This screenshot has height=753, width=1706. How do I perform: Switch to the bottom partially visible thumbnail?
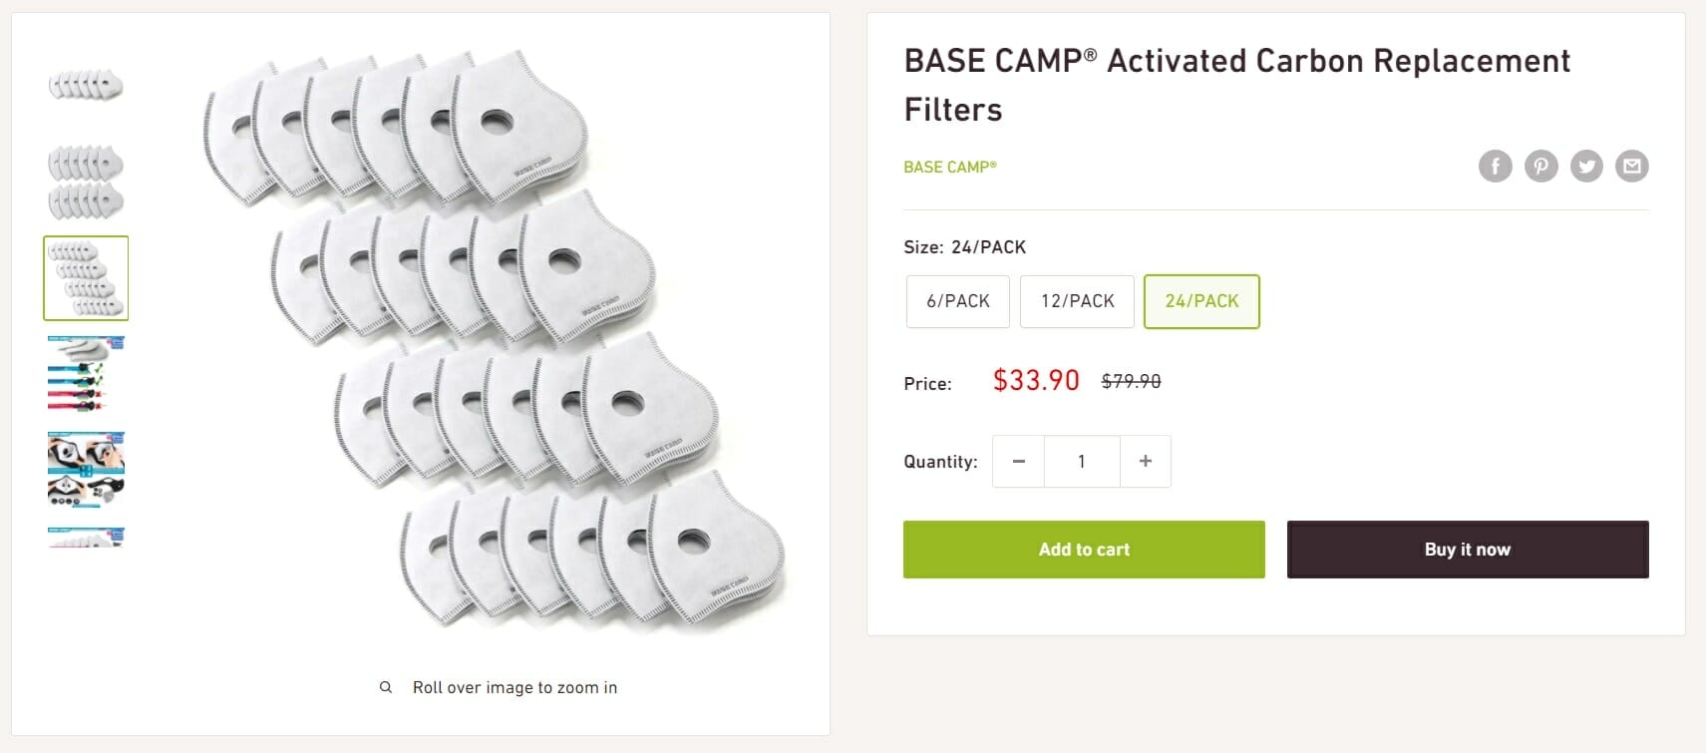(86, 539)
